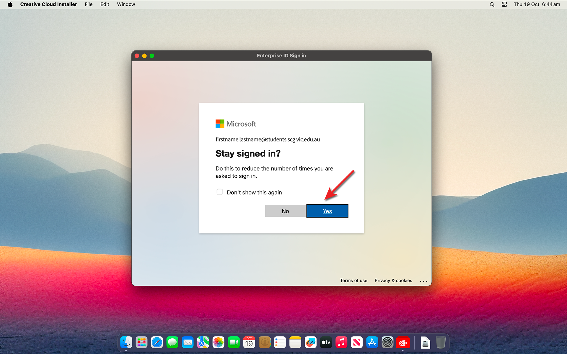The width and height of the screenshot is (567, 354).
Task: Open Calendar from the dock
Action: (249, 342)
